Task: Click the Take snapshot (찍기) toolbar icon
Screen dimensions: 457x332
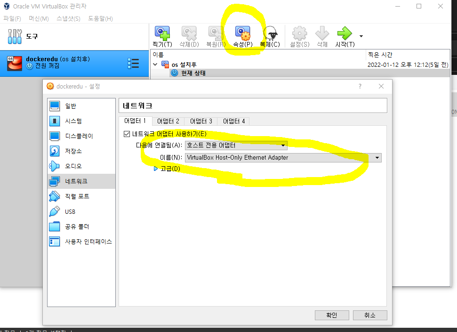Action: coord(162,33)
